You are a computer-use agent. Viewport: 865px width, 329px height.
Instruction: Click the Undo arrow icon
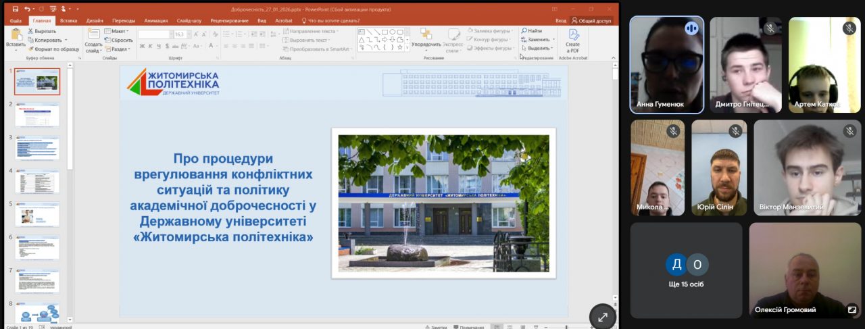click(x=28, y=9)
